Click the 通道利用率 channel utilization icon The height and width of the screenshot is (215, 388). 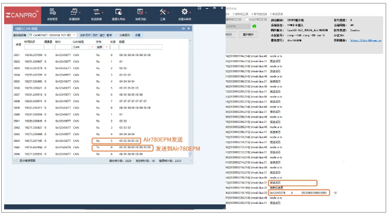(x=118, y=12)
